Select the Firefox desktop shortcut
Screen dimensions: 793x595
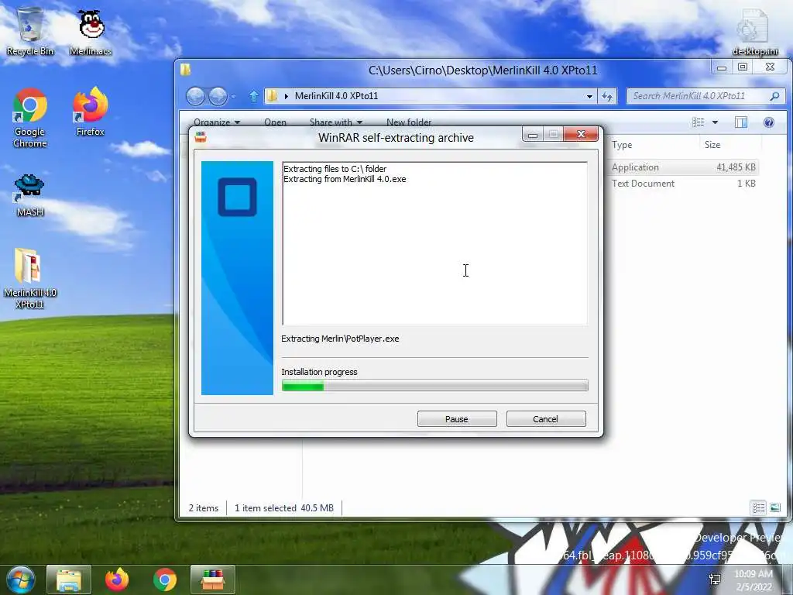pyautogui.click(x=91, y=112)
